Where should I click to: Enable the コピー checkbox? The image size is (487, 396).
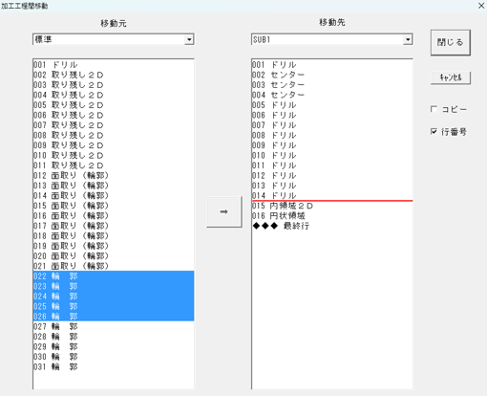tap(434, 109)
